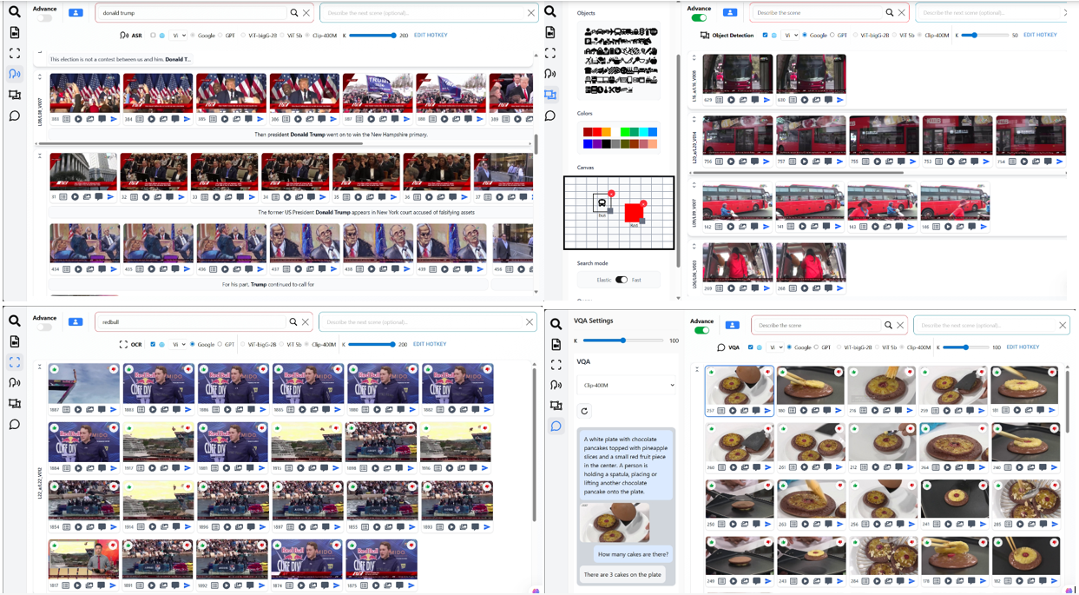Choose Google radio button in OCR toolbar
This screenshot has height=595, width=1079.
193,345
